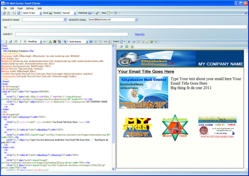
Task: Open the Settings menu
Action: pos(30,8)
